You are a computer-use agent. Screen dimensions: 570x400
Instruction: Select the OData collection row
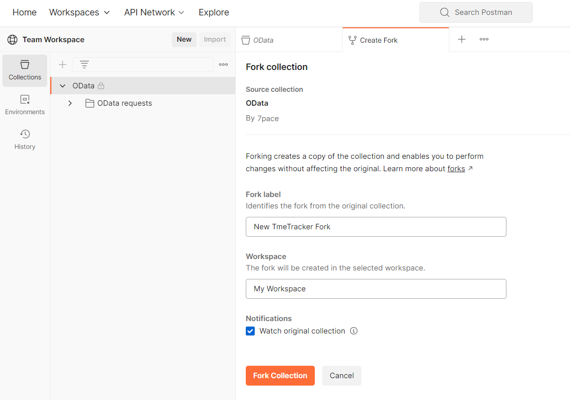(x=143, y=86)
